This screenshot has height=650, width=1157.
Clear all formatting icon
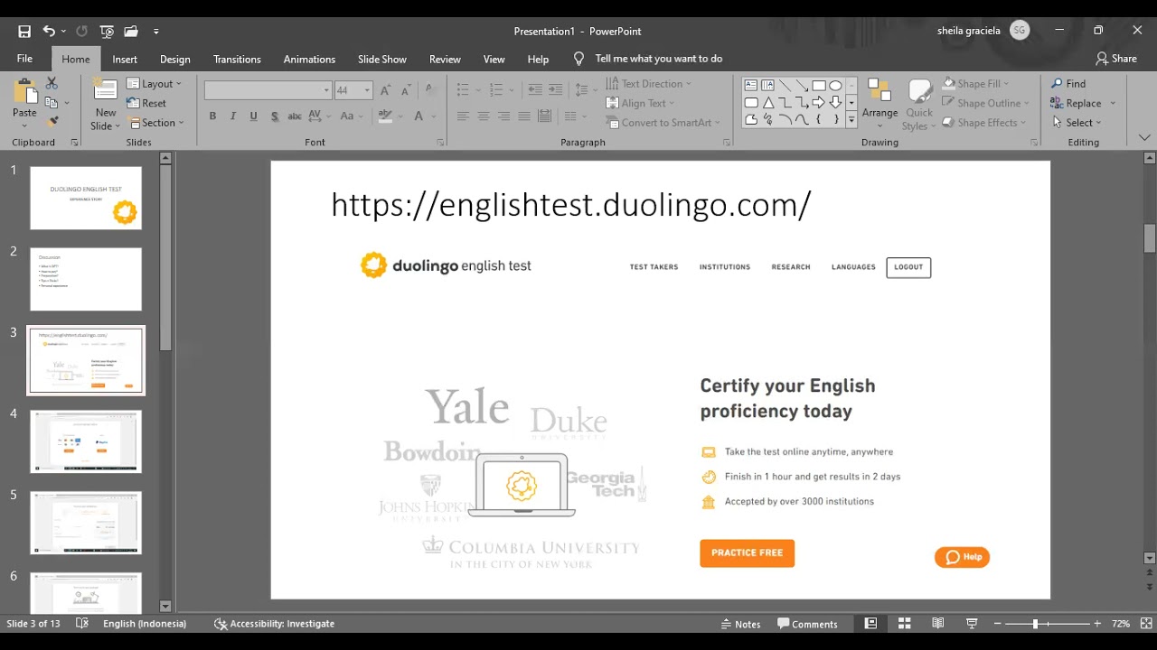point(430,90)
